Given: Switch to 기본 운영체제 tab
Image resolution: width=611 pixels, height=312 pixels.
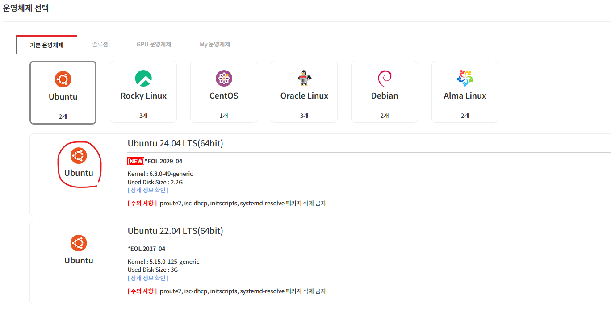Looking at the screenshot, I should (x=46, y=45).
